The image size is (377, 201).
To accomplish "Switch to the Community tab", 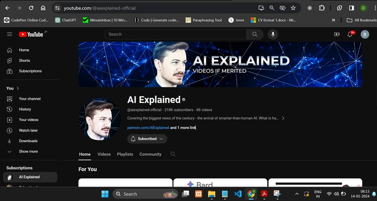I will click(150, 155).
